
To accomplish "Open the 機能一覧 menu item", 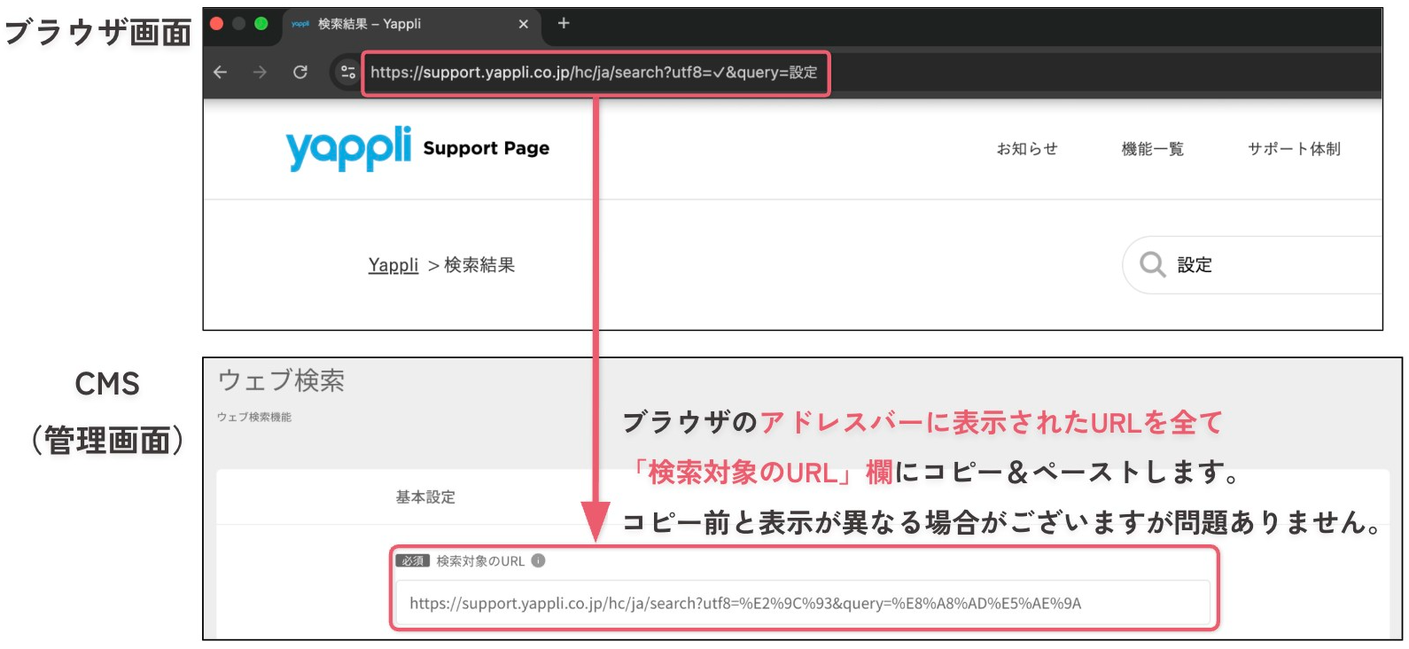I will click(x=1153, y=149).
